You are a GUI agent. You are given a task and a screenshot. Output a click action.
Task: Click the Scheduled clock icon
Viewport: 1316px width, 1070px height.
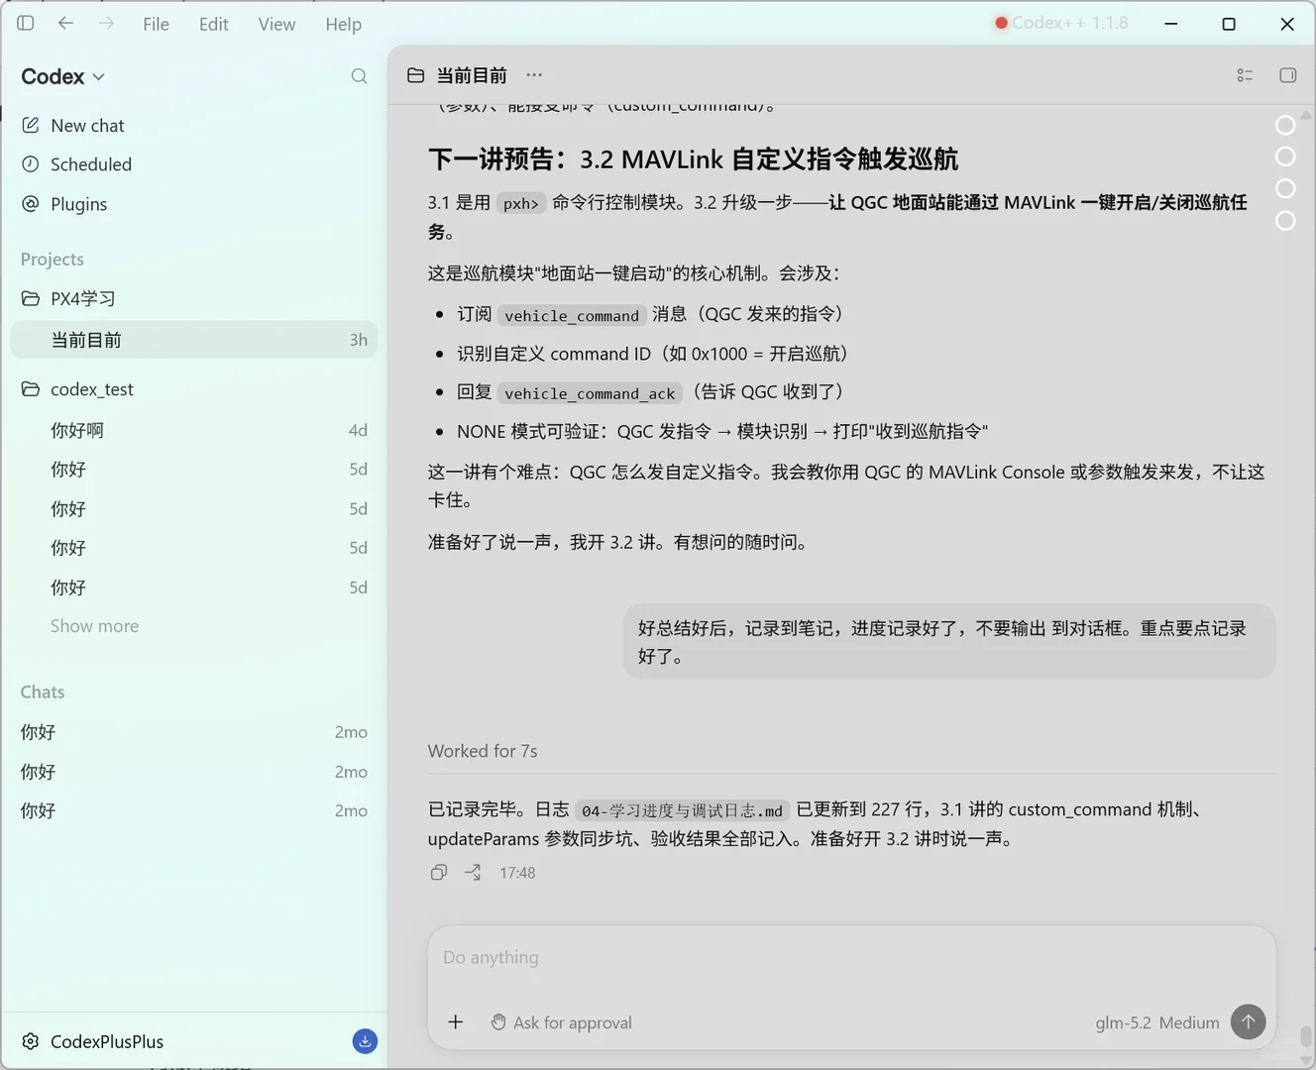(x=31, y=164)
